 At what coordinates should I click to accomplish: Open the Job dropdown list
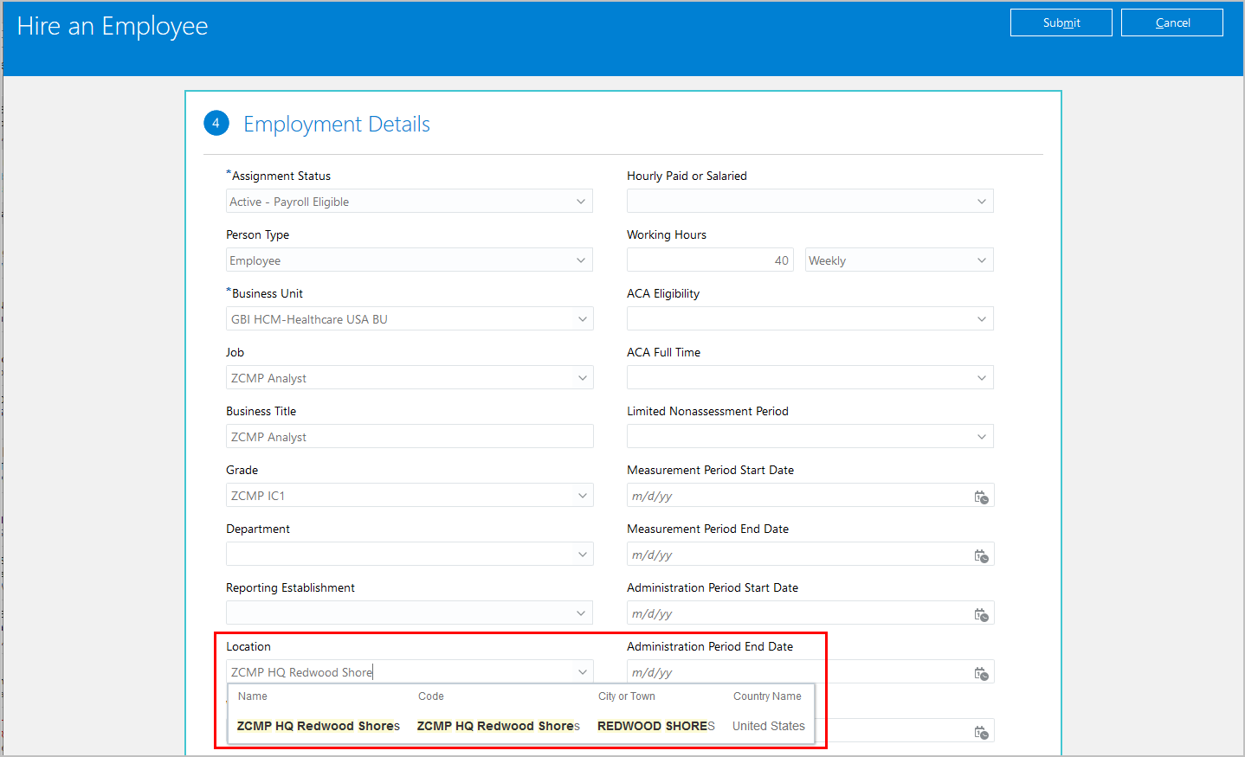coord(582,378)
